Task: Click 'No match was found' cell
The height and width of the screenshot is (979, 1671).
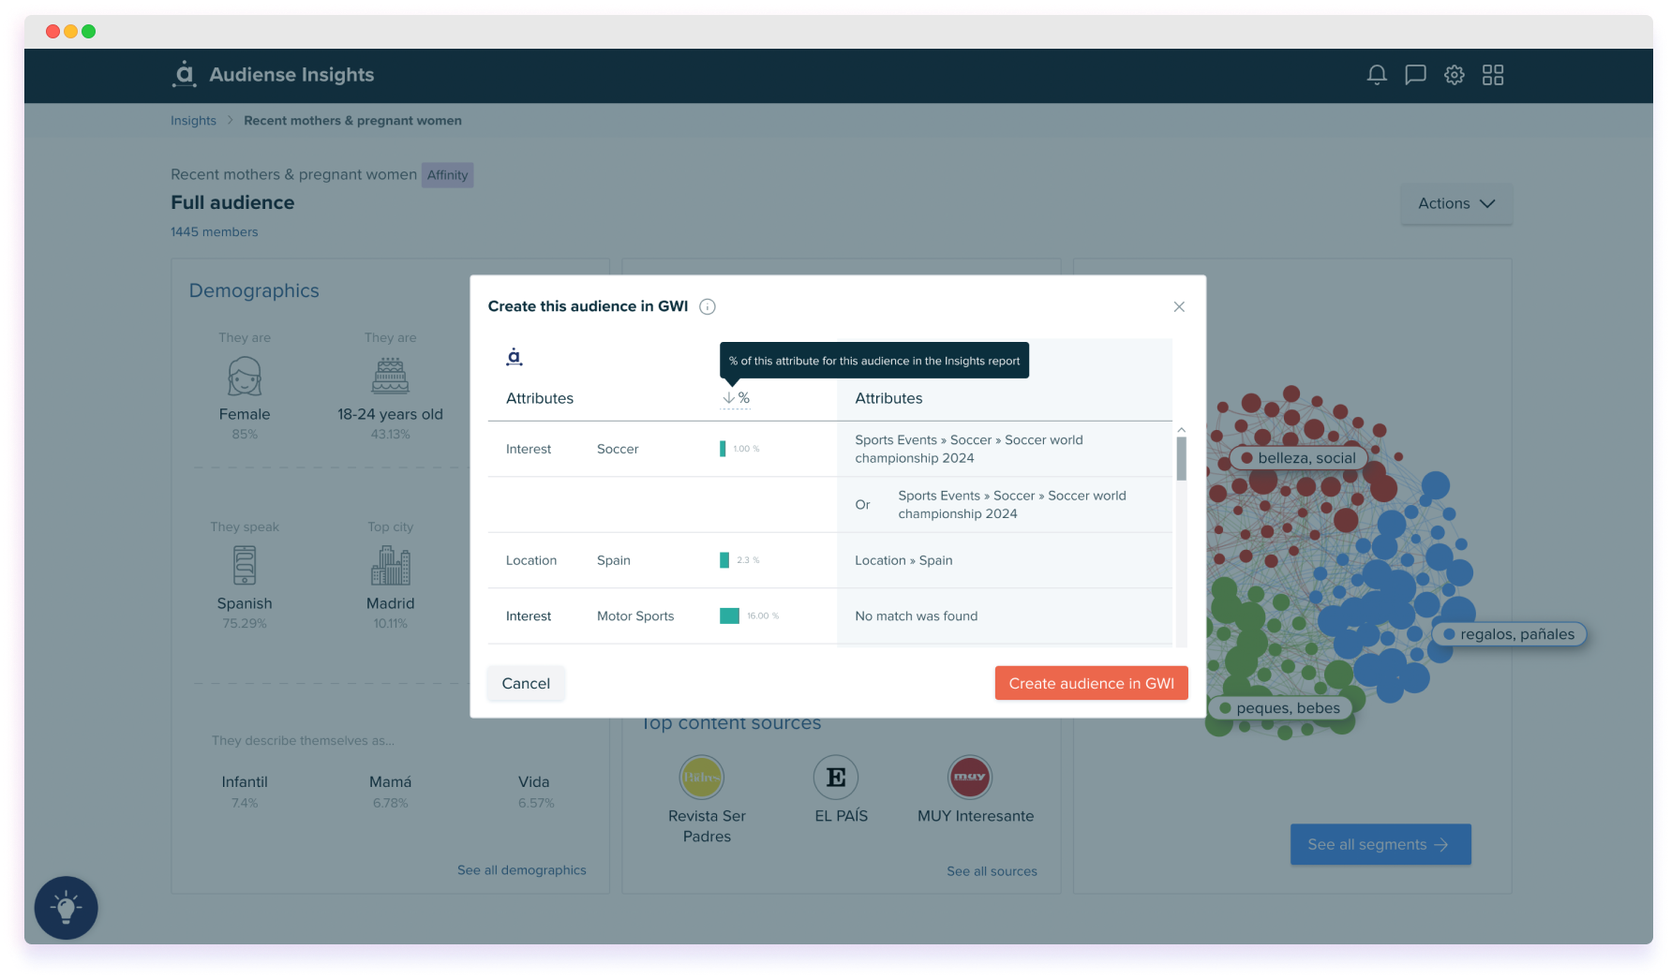Action: [916, 616]
